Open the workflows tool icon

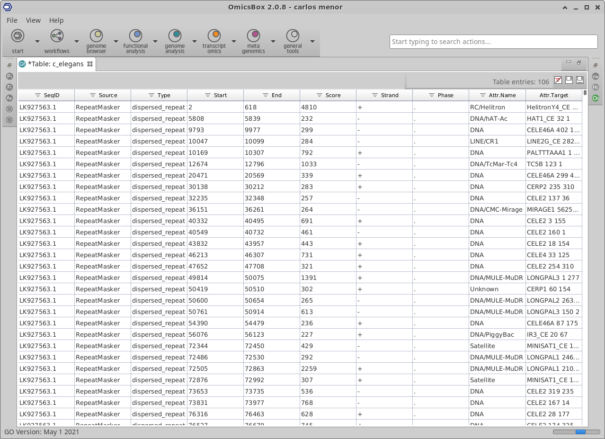point(57,36)
